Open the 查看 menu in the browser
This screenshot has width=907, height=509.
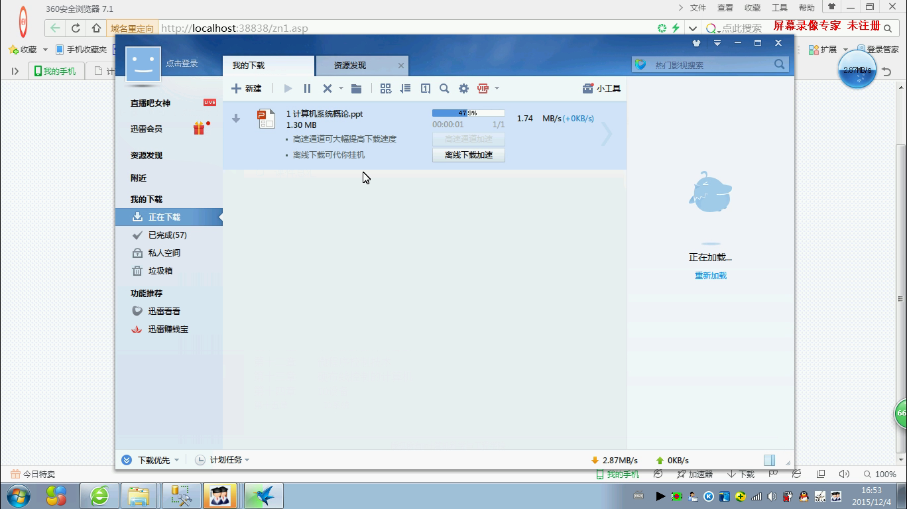coord(725,8)
